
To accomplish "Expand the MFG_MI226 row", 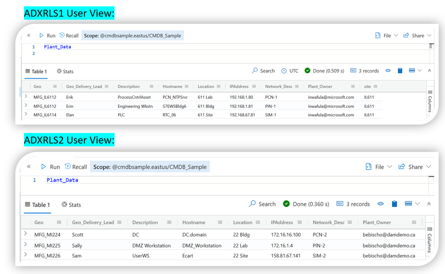I will pos(25,254).
